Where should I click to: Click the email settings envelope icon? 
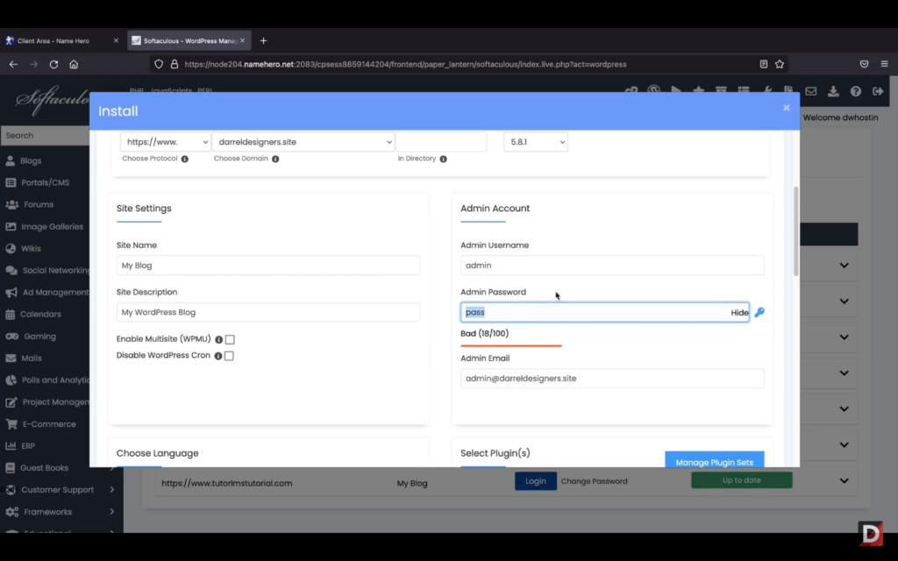[810, 91]
